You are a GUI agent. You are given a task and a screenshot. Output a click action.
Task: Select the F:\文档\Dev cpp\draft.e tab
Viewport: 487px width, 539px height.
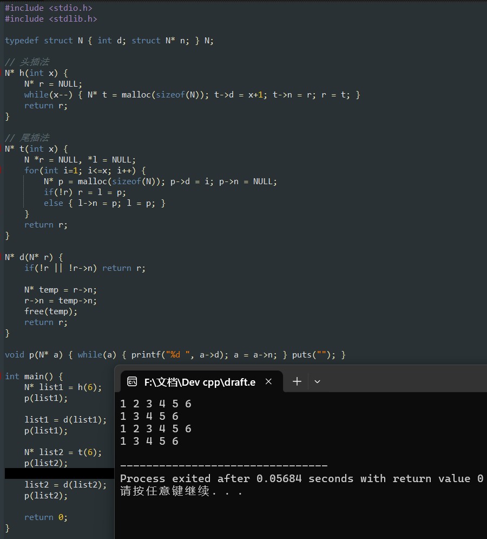tap(202, 381)
